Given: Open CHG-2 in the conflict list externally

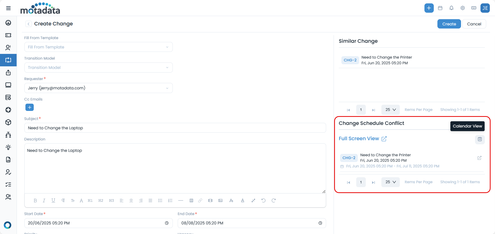Looking at the screenshot, I should point(479,158).
